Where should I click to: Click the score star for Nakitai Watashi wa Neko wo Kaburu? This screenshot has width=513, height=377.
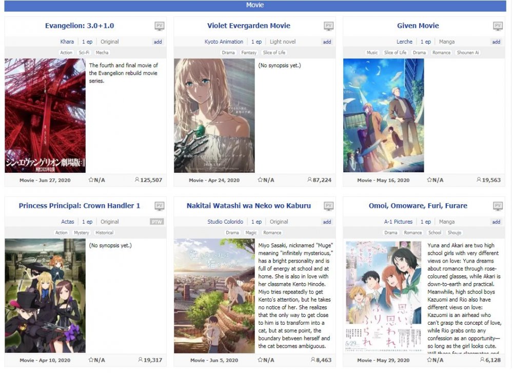(x=260, y=360)
